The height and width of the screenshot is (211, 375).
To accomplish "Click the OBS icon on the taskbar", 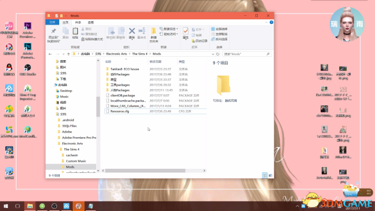I will click(54, 206).
